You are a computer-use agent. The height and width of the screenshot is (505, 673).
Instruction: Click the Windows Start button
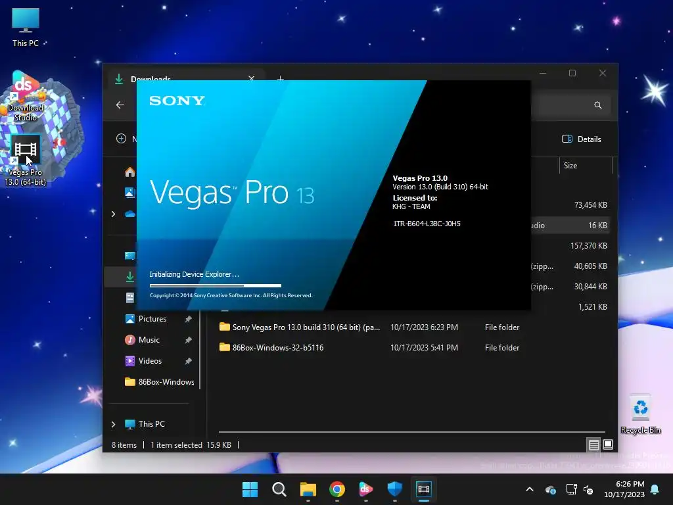250,489
